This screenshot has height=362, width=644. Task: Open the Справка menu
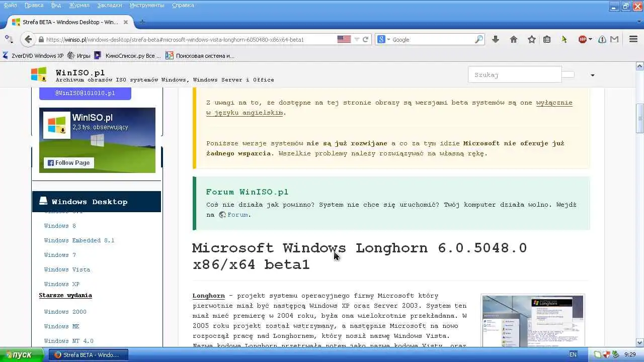[183, 6]
